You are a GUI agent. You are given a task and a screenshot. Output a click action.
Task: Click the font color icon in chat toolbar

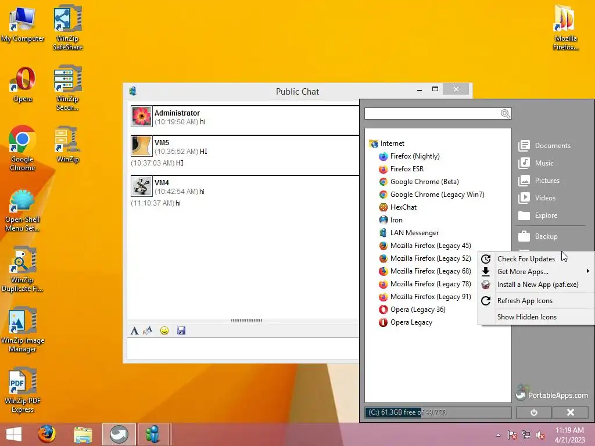coord(148,330)
